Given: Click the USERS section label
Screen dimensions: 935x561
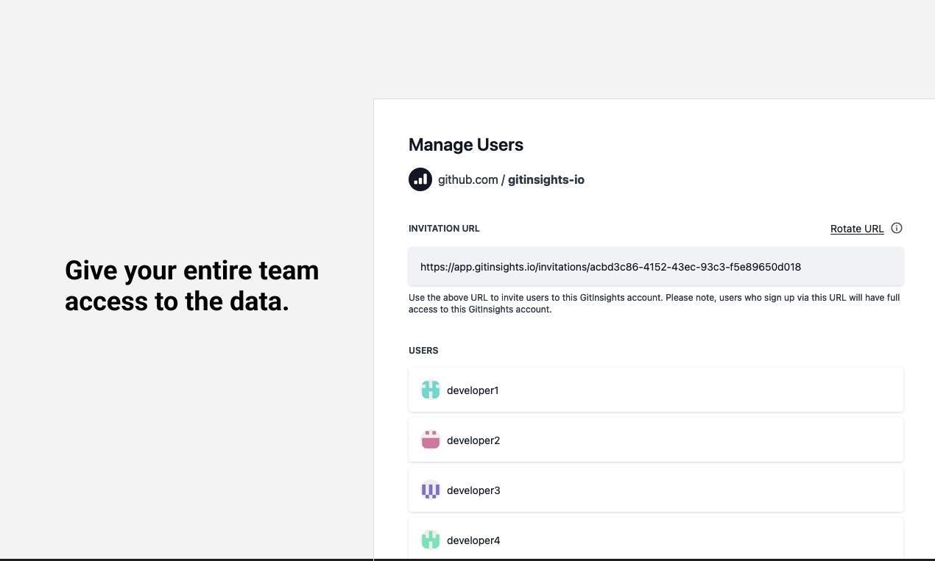Looking at the screenshot, I should click(x=423, y=351).
